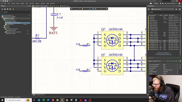This screenshot has height=102, width=182.
Task: Toggle visibility of Depth parameter
Action: [177, 73]
